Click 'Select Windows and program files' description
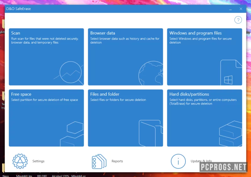The height and width of the screenshot is (177, 251). [x=200, y=41]
